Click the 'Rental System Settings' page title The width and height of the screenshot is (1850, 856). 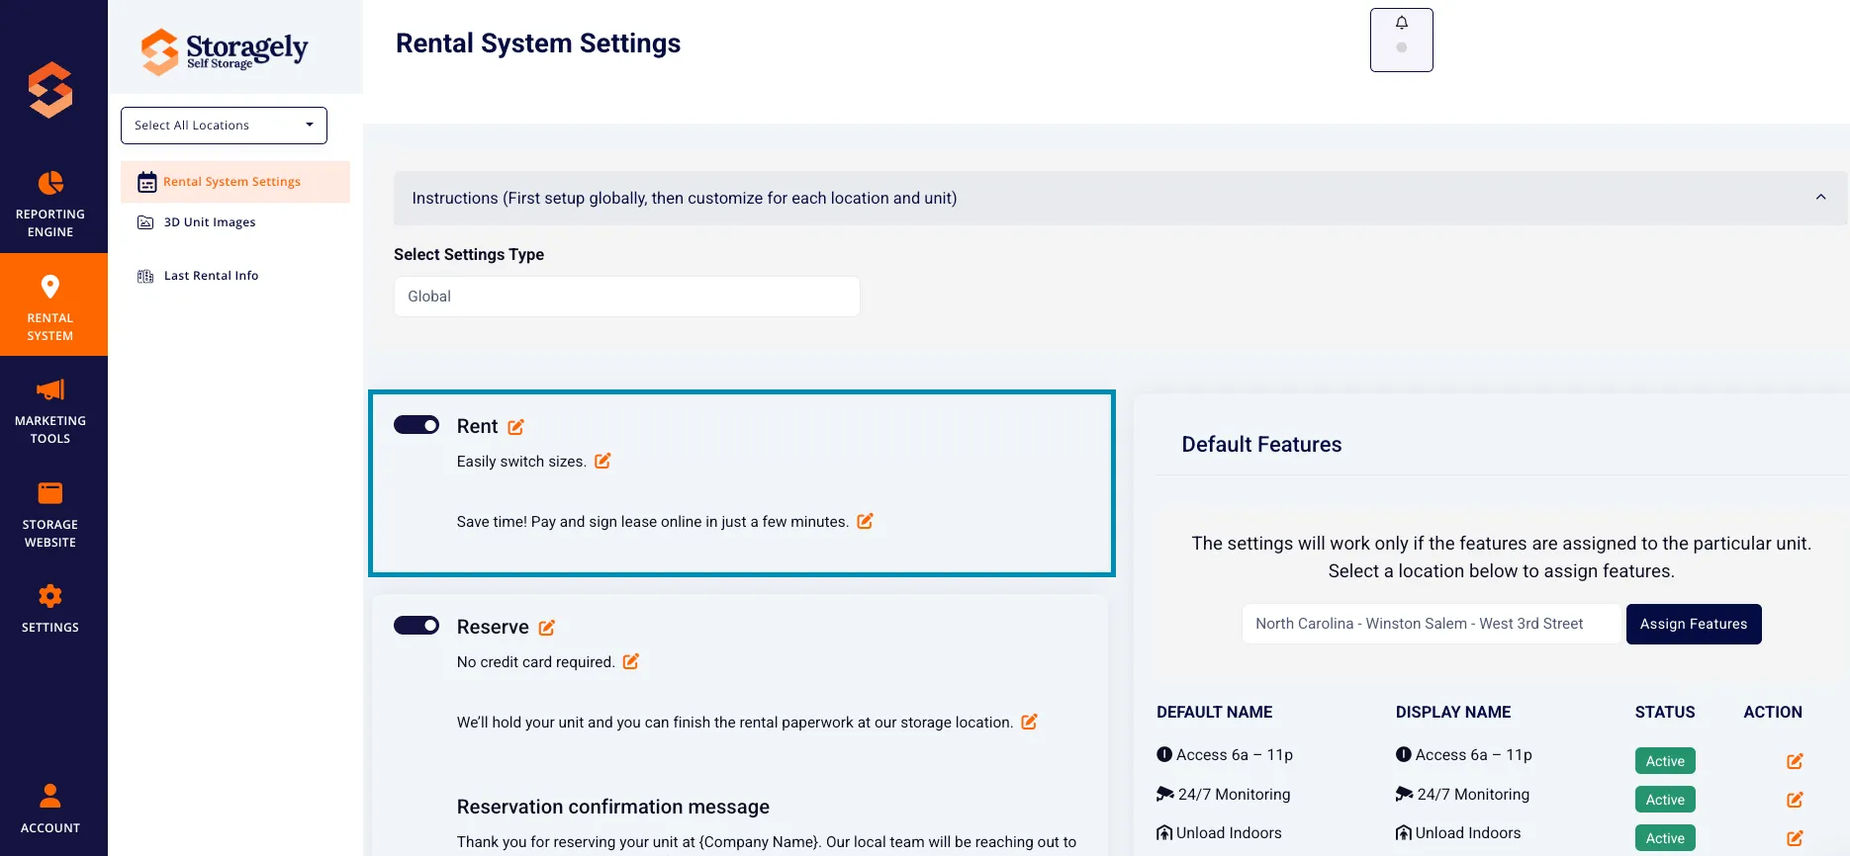(x=538, y=43)
